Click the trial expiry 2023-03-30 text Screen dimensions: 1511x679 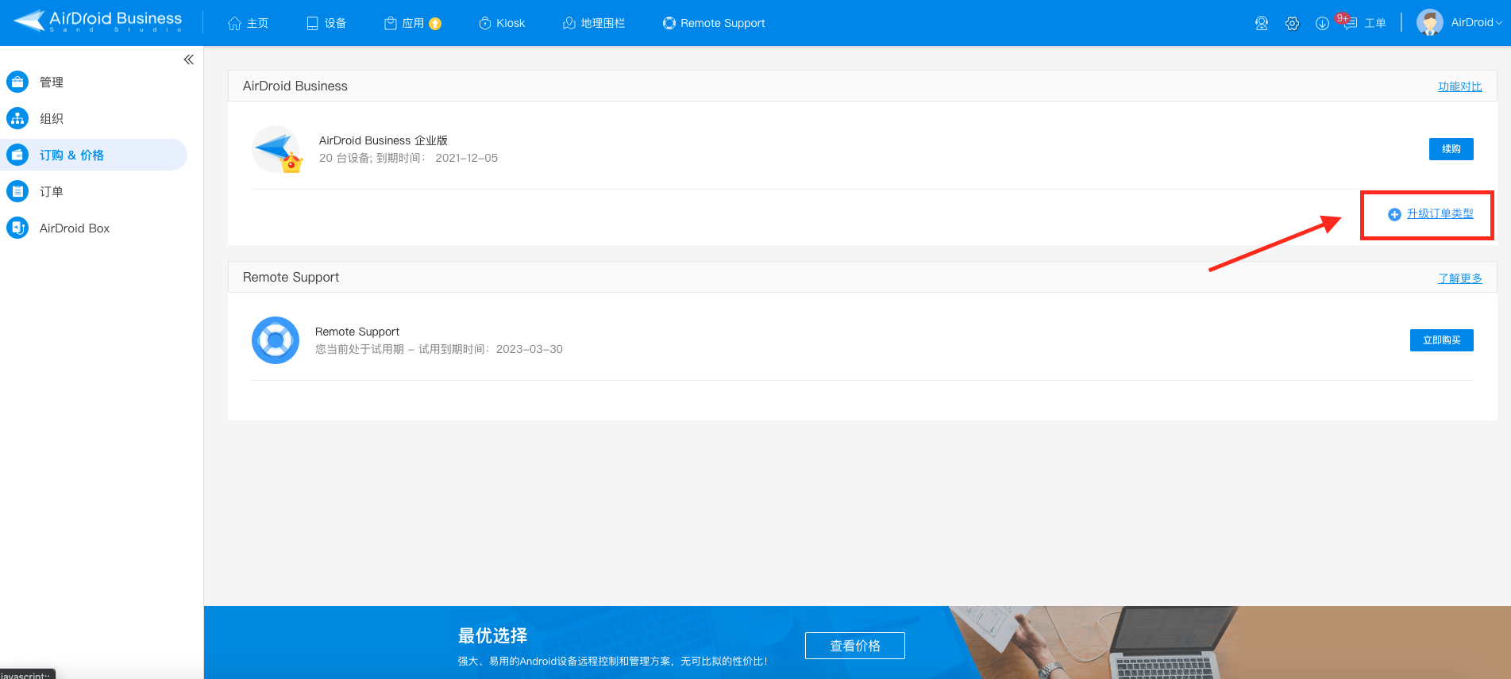click(x=530, y=349)
